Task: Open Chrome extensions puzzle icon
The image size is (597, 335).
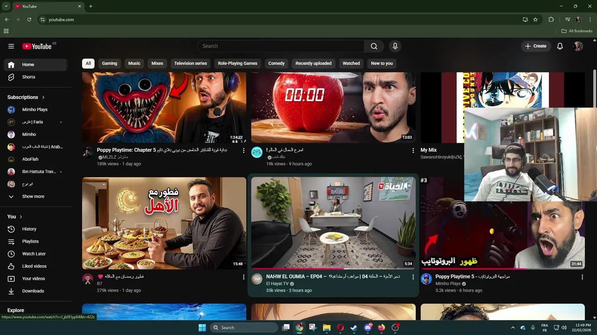Action: 551,20
